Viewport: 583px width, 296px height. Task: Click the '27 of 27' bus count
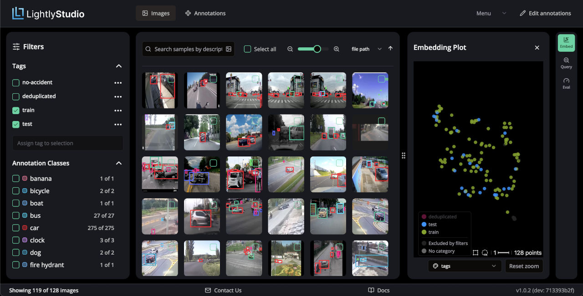pos(104,216)
